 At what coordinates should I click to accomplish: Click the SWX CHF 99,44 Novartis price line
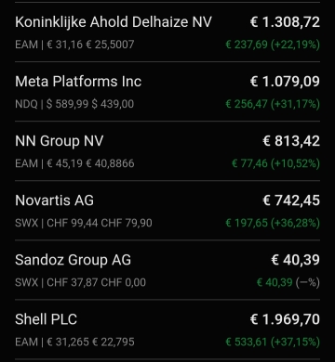click(84, 223)
